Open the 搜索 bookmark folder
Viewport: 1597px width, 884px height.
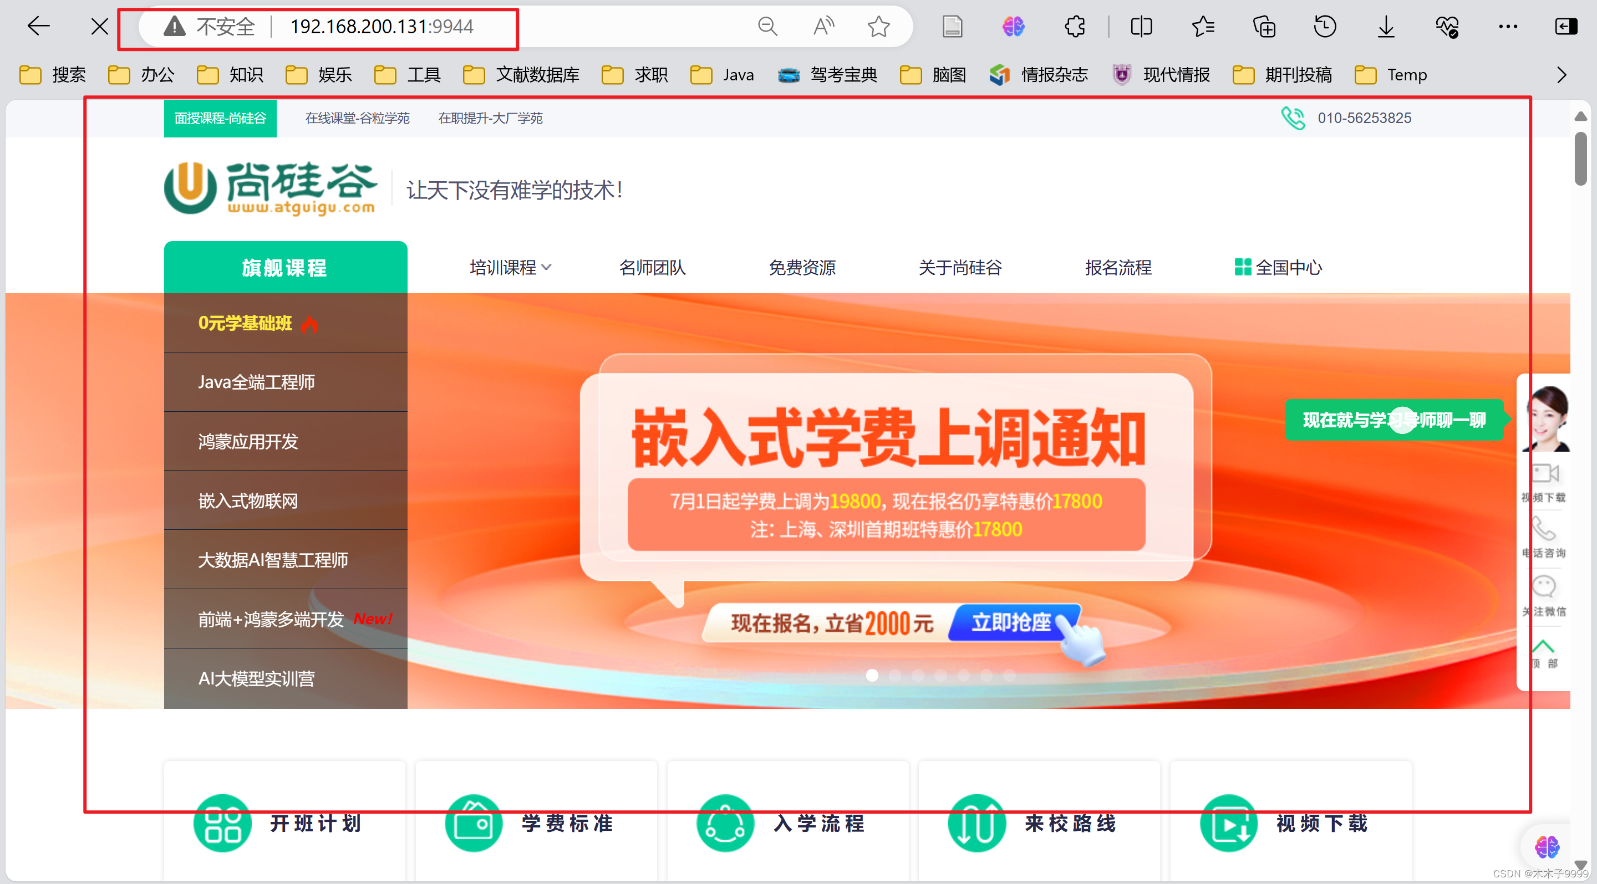(x=53, y=75)
